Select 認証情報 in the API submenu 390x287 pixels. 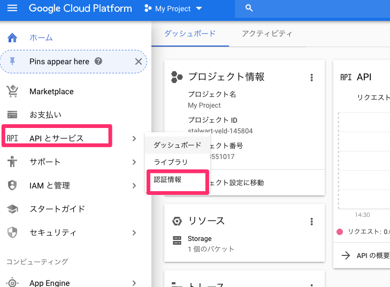point(178,179)
